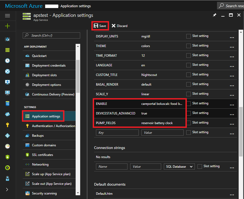Viewport: 244px width, 199px height.
Task: Toggle Slot setting for DISPLAY_UNITS
Action: coord(188,36)
